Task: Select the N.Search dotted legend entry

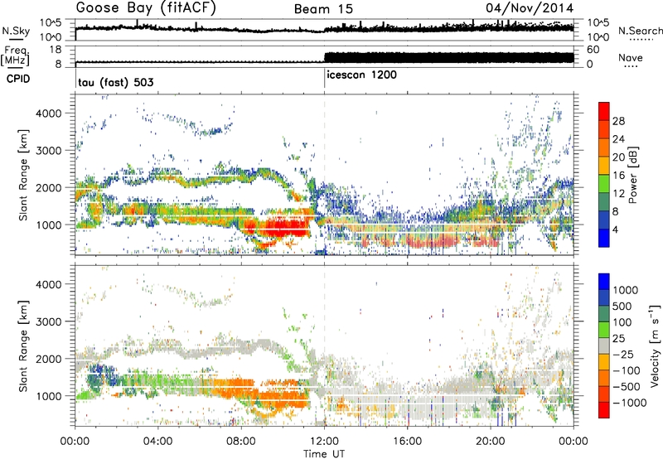Action: 635,33
